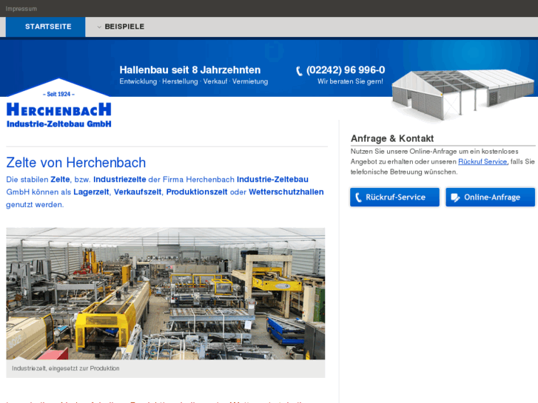Open the Impressum link in top bar

click(x=21, y=9)
